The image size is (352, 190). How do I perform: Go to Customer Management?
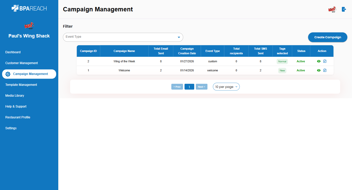(21, 63)
